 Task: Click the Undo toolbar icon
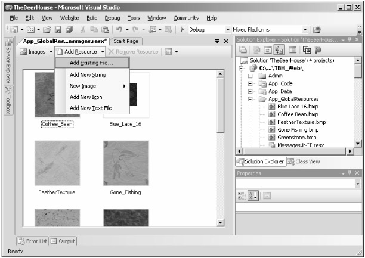pos(119,29)
